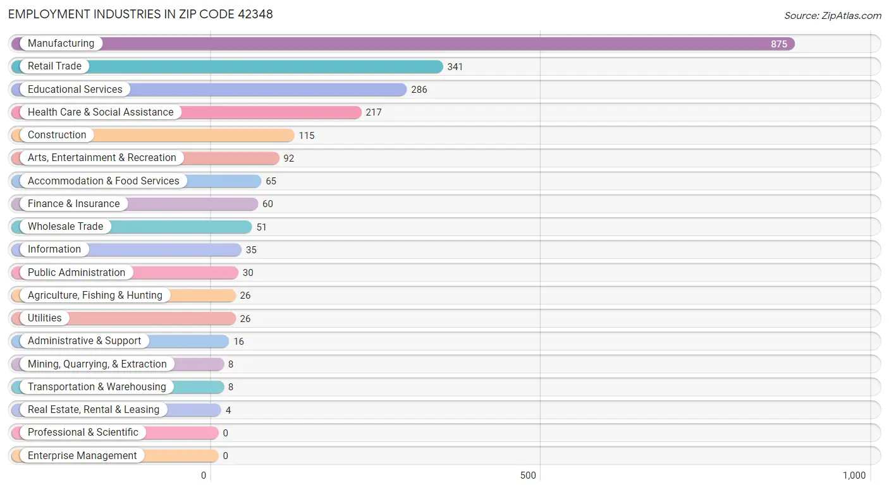Select the Information bar label
This screenshot has width=889, height=490.
(54, 249)
